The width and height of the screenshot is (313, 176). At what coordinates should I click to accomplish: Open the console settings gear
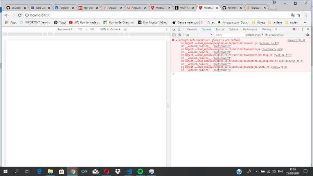tap(308, 35)
